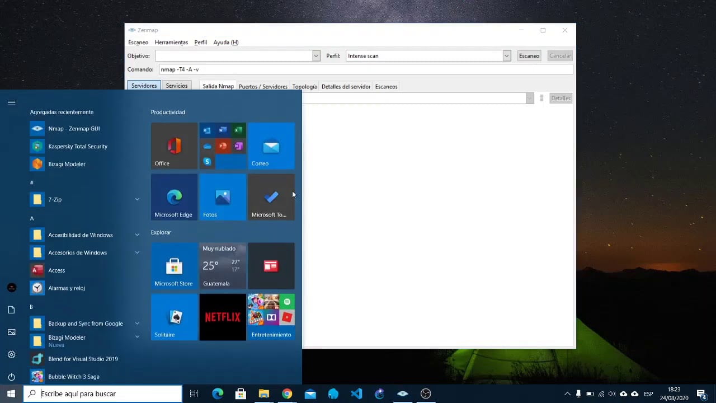Click the Objetivo text field

[x=234, y=56]
